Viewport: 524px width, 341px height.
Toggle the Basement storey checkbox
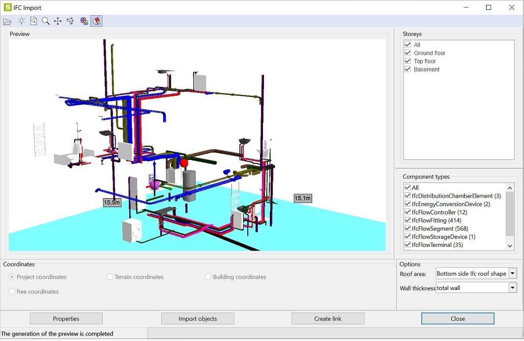tap(408, 69)
